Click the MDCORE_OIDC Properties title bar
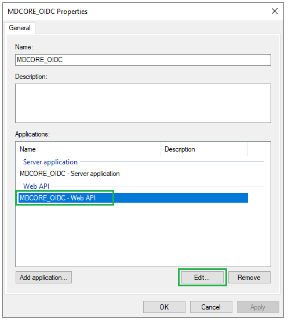 (x=134, y=12)
